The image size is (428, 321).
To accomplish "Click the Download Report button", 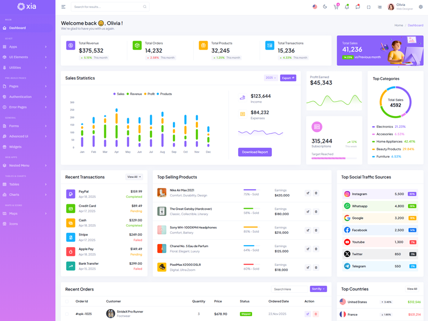I will pos(255,152).
